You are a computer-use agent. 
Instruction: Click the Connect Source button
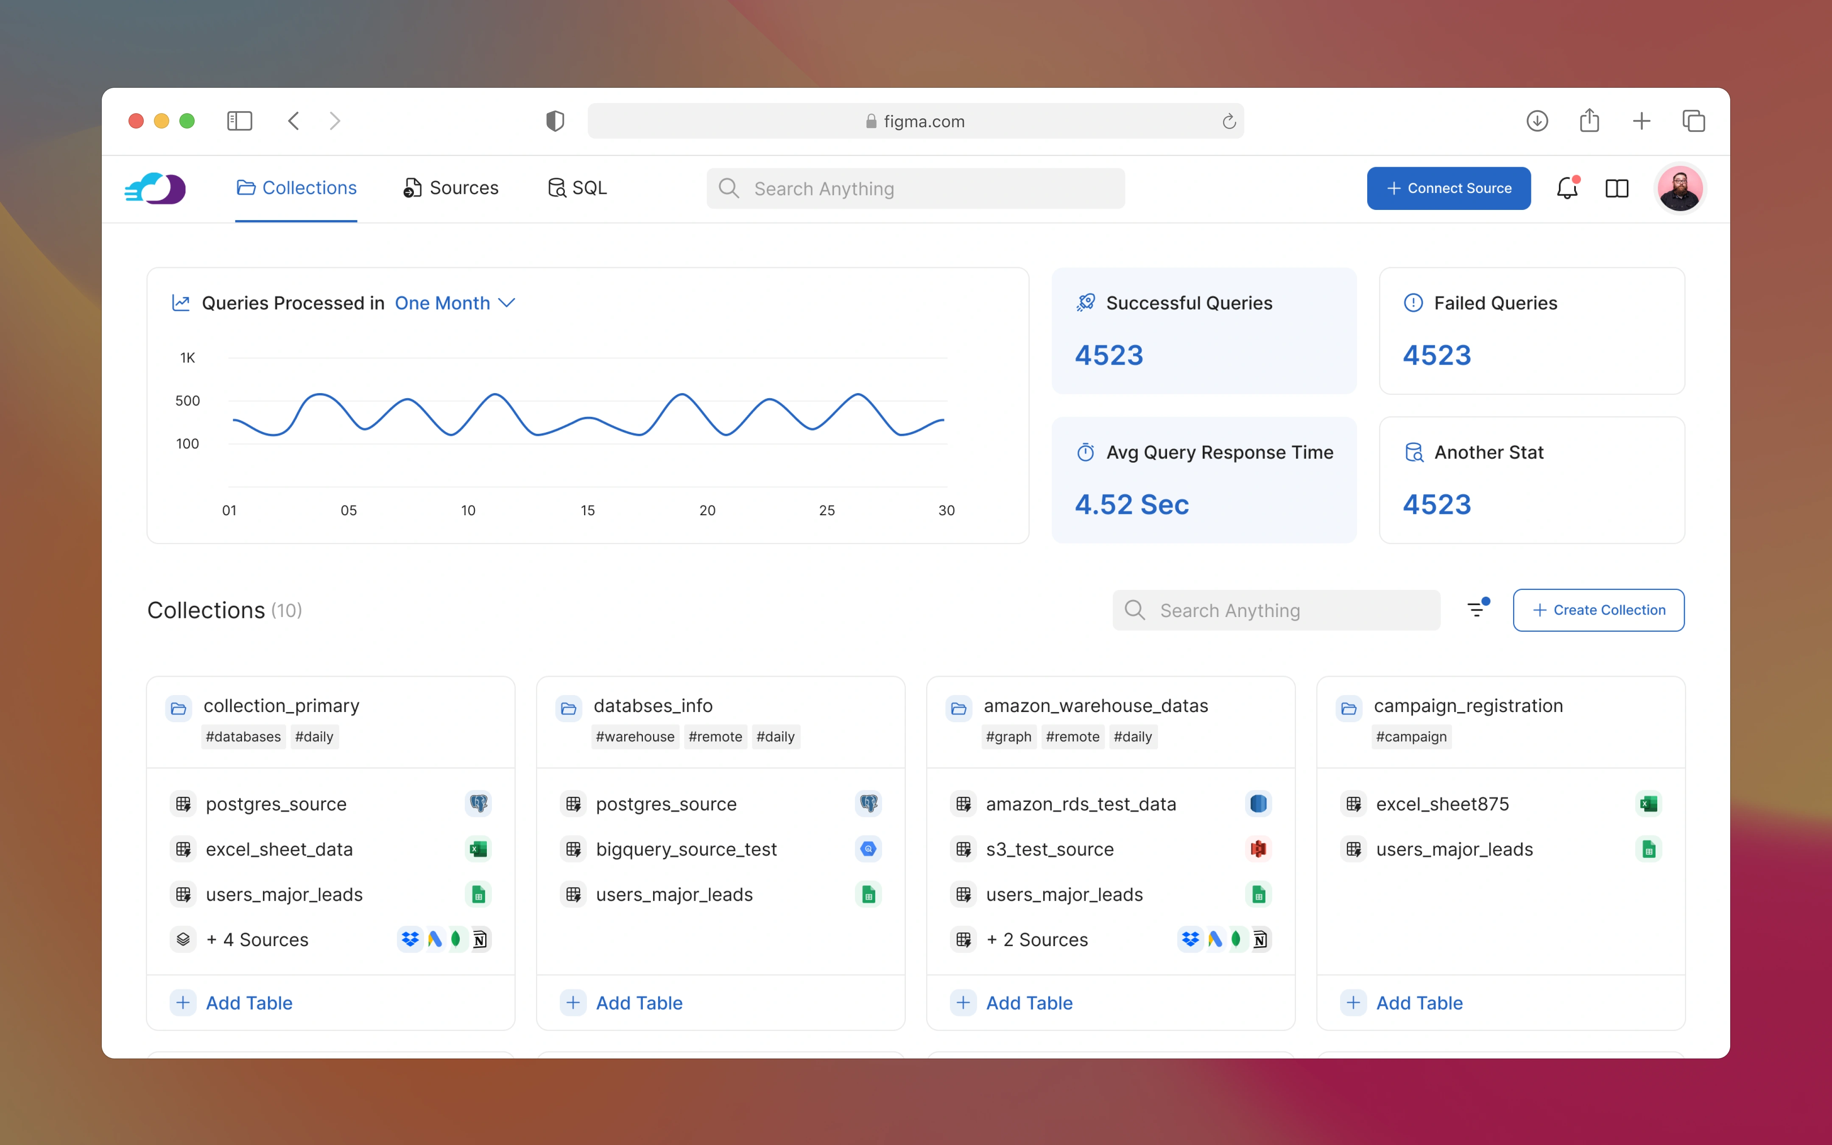point(1448,189)
